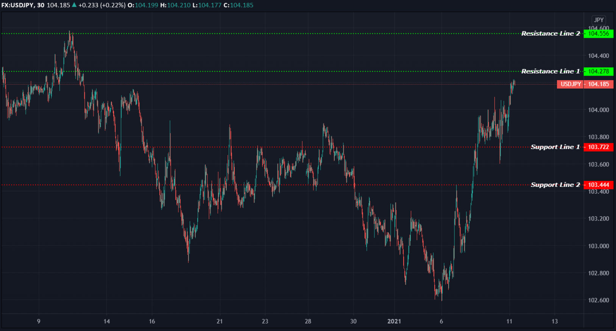Click the date 23 on time axis
616x331 pixels.
pyautogui.click(x=265, y=321)
